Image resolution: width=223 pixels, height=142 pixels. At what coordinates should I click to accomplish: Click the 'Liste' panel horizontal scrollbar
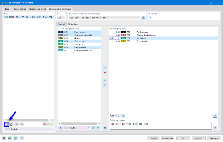(x=27, y=120)
